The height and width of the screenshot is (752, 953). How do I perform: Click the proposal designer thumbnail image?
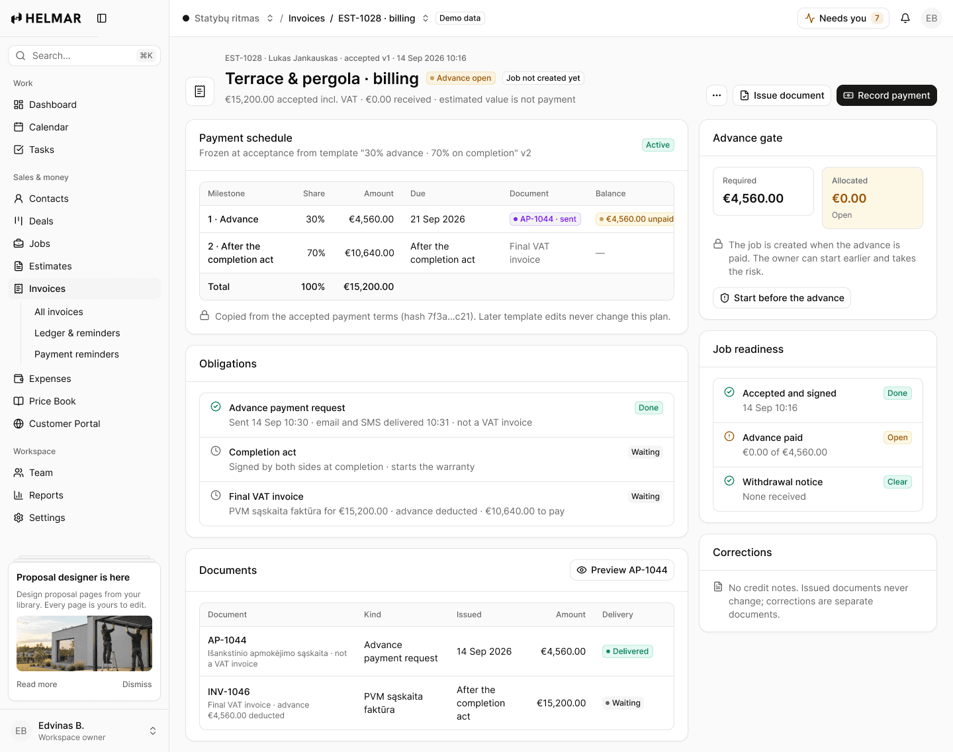click(85, 643)
